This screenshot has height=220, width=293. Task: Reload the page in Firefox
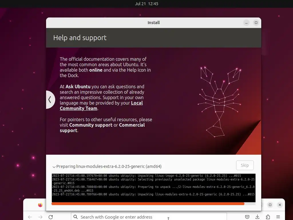[51, 217]
